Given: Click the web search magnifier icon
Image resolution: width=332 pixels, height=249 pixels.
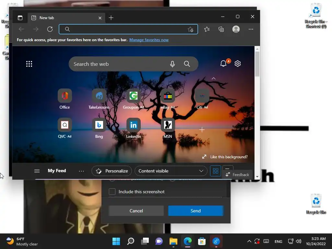Looking at the screenshot, I should tap(187, 64).
